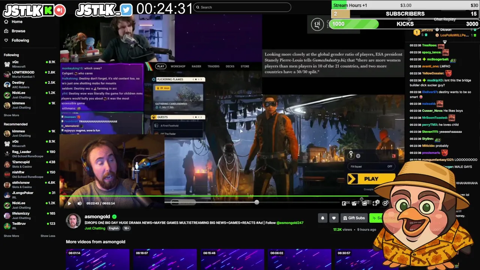
Task: Click Rag_Leader's avatar in Recommended
Action: point(7,154)
